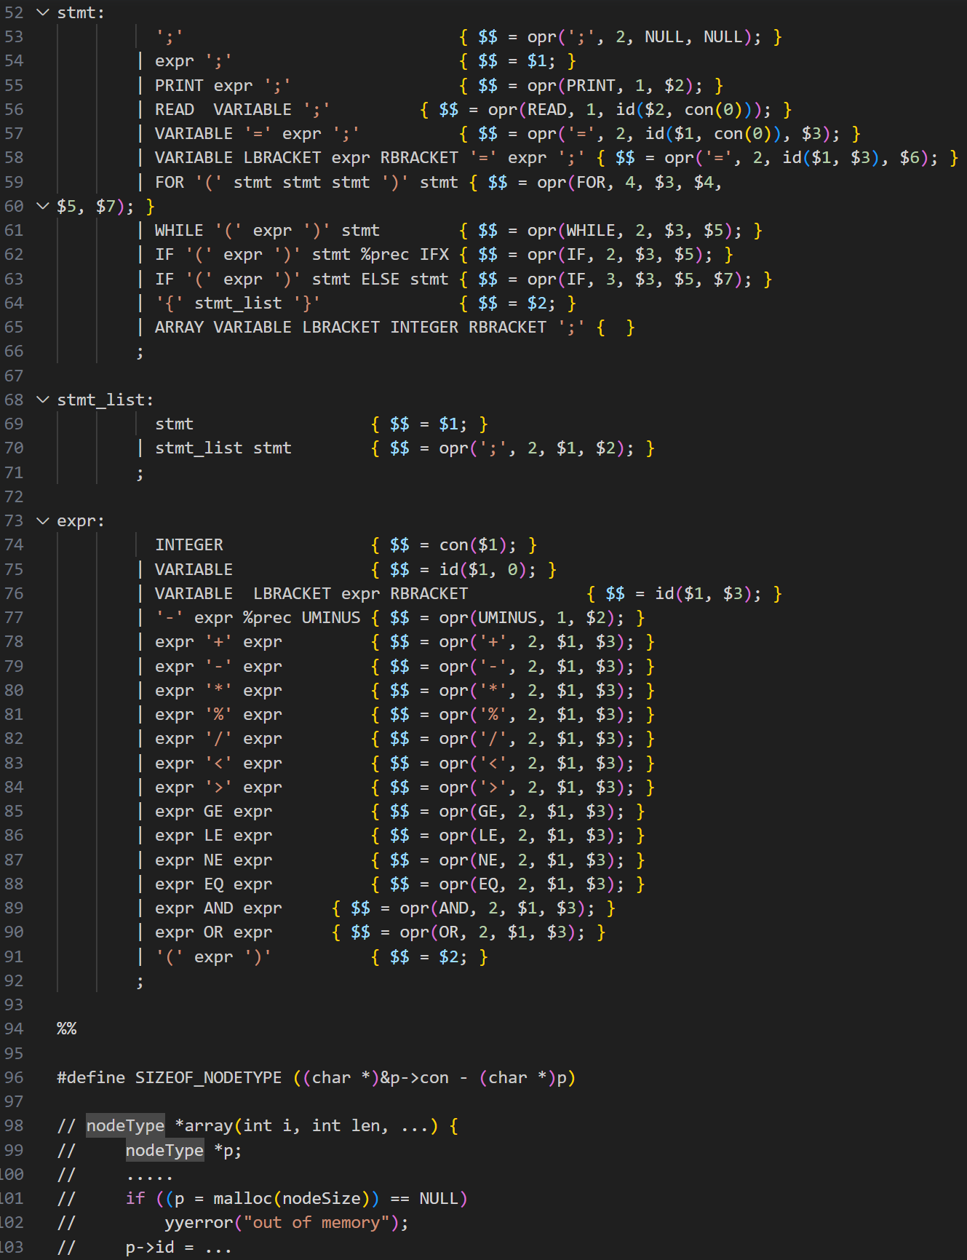Collapse the expr: rule fold chevron
Screen dimensions: 967x1260
pos(43,521)
